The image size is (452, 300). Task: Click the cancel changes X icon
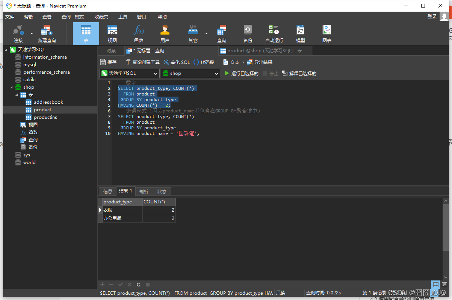tap(130, 285)
